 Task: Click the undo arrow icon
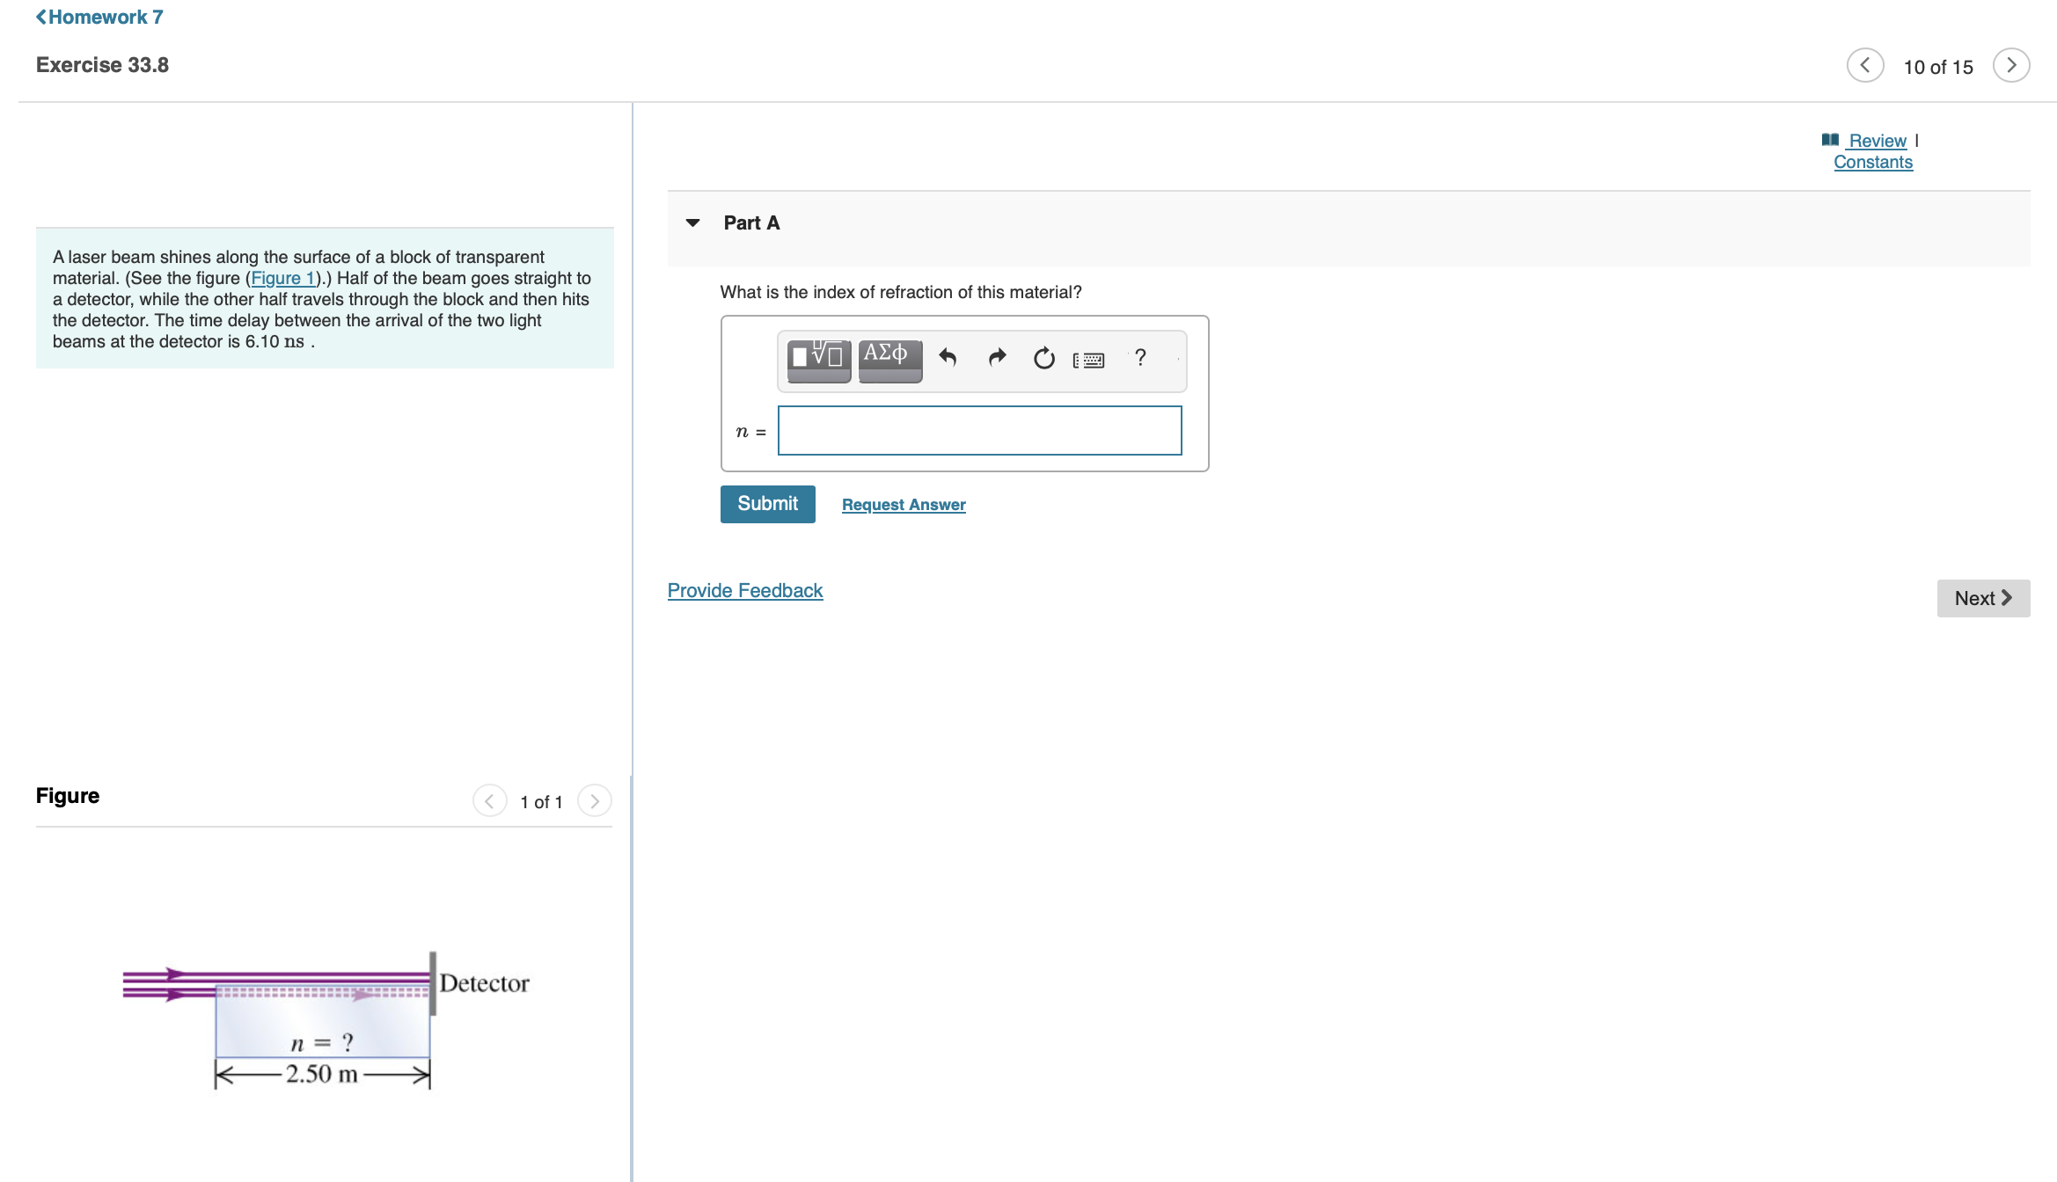(x=948, y=358)
